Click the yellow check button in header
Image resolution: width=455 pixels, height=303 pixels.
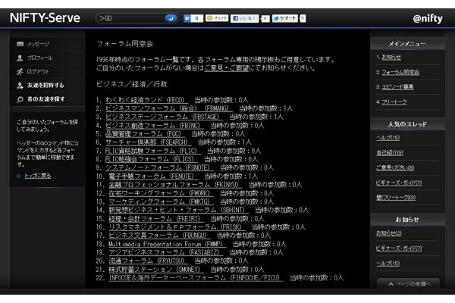(217, 17)
